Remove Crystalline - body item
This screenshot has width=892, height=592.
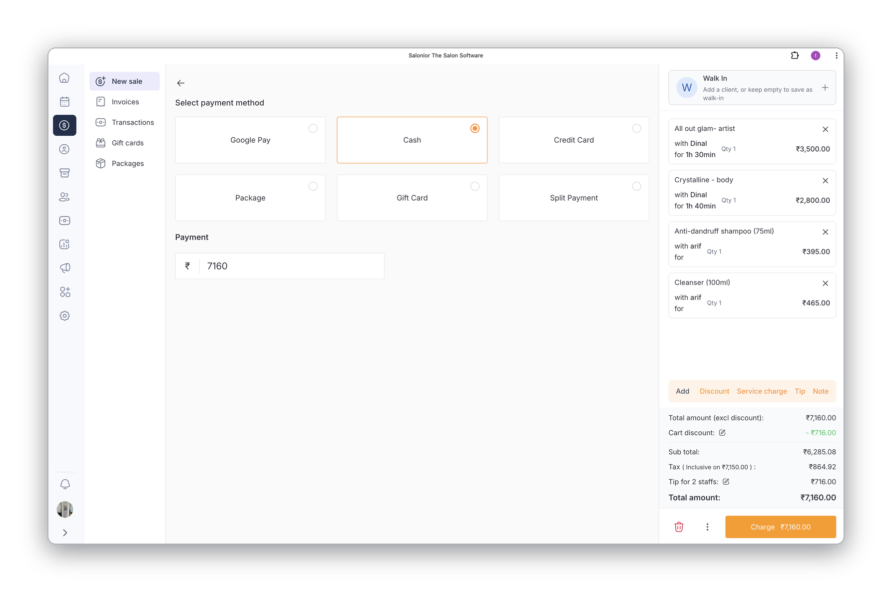click(x=826, y=181)
